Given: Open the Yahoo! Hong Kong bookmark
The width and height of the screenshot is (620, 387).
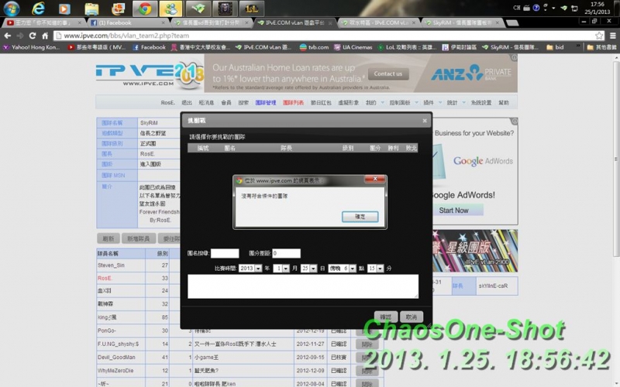Looking at the screenshot, I should [32, 47].
